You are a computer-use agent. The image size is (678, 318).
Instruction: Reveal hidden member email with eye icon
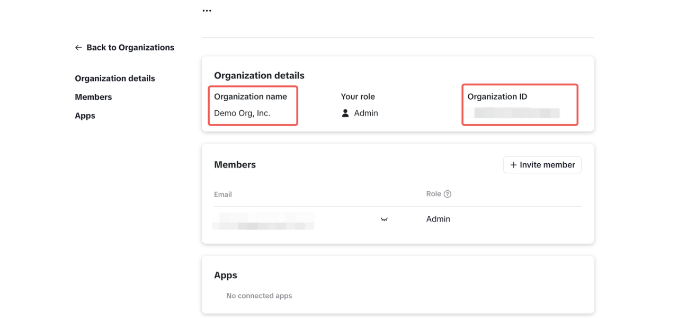[x=384, y=219]
